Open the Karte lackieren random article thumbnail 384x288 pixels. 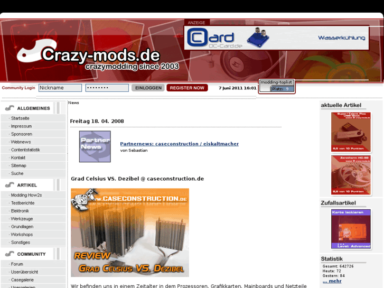tap(351, 229)
